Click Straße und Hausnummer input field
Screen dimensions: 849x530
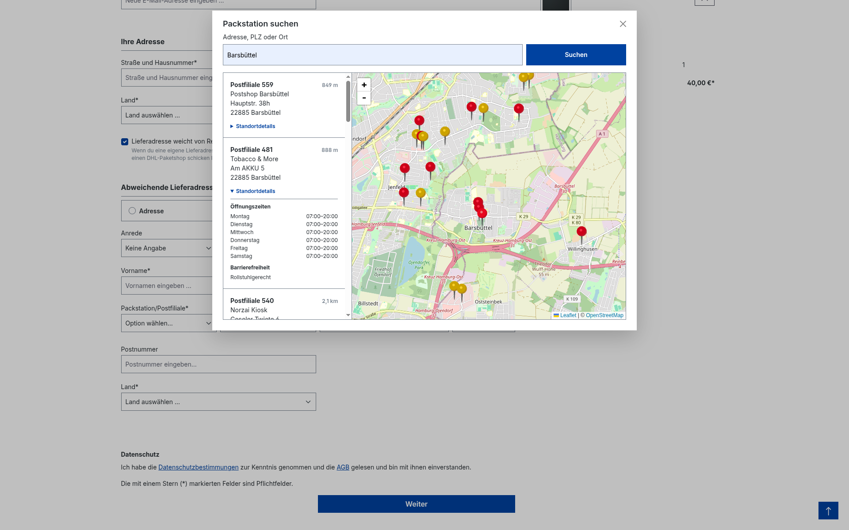167,78
